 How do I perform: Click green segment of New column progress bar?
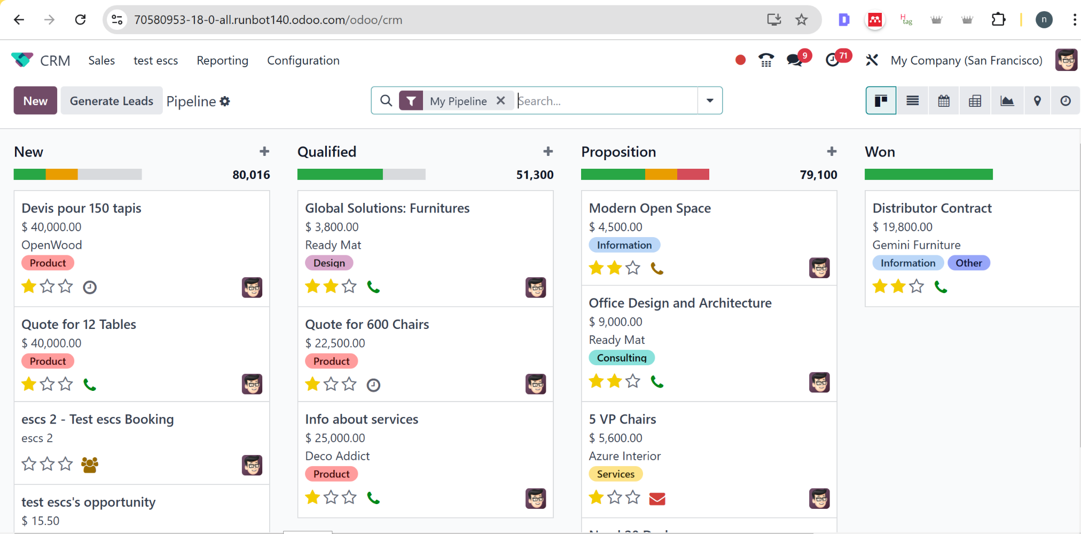tap(30, 174)
